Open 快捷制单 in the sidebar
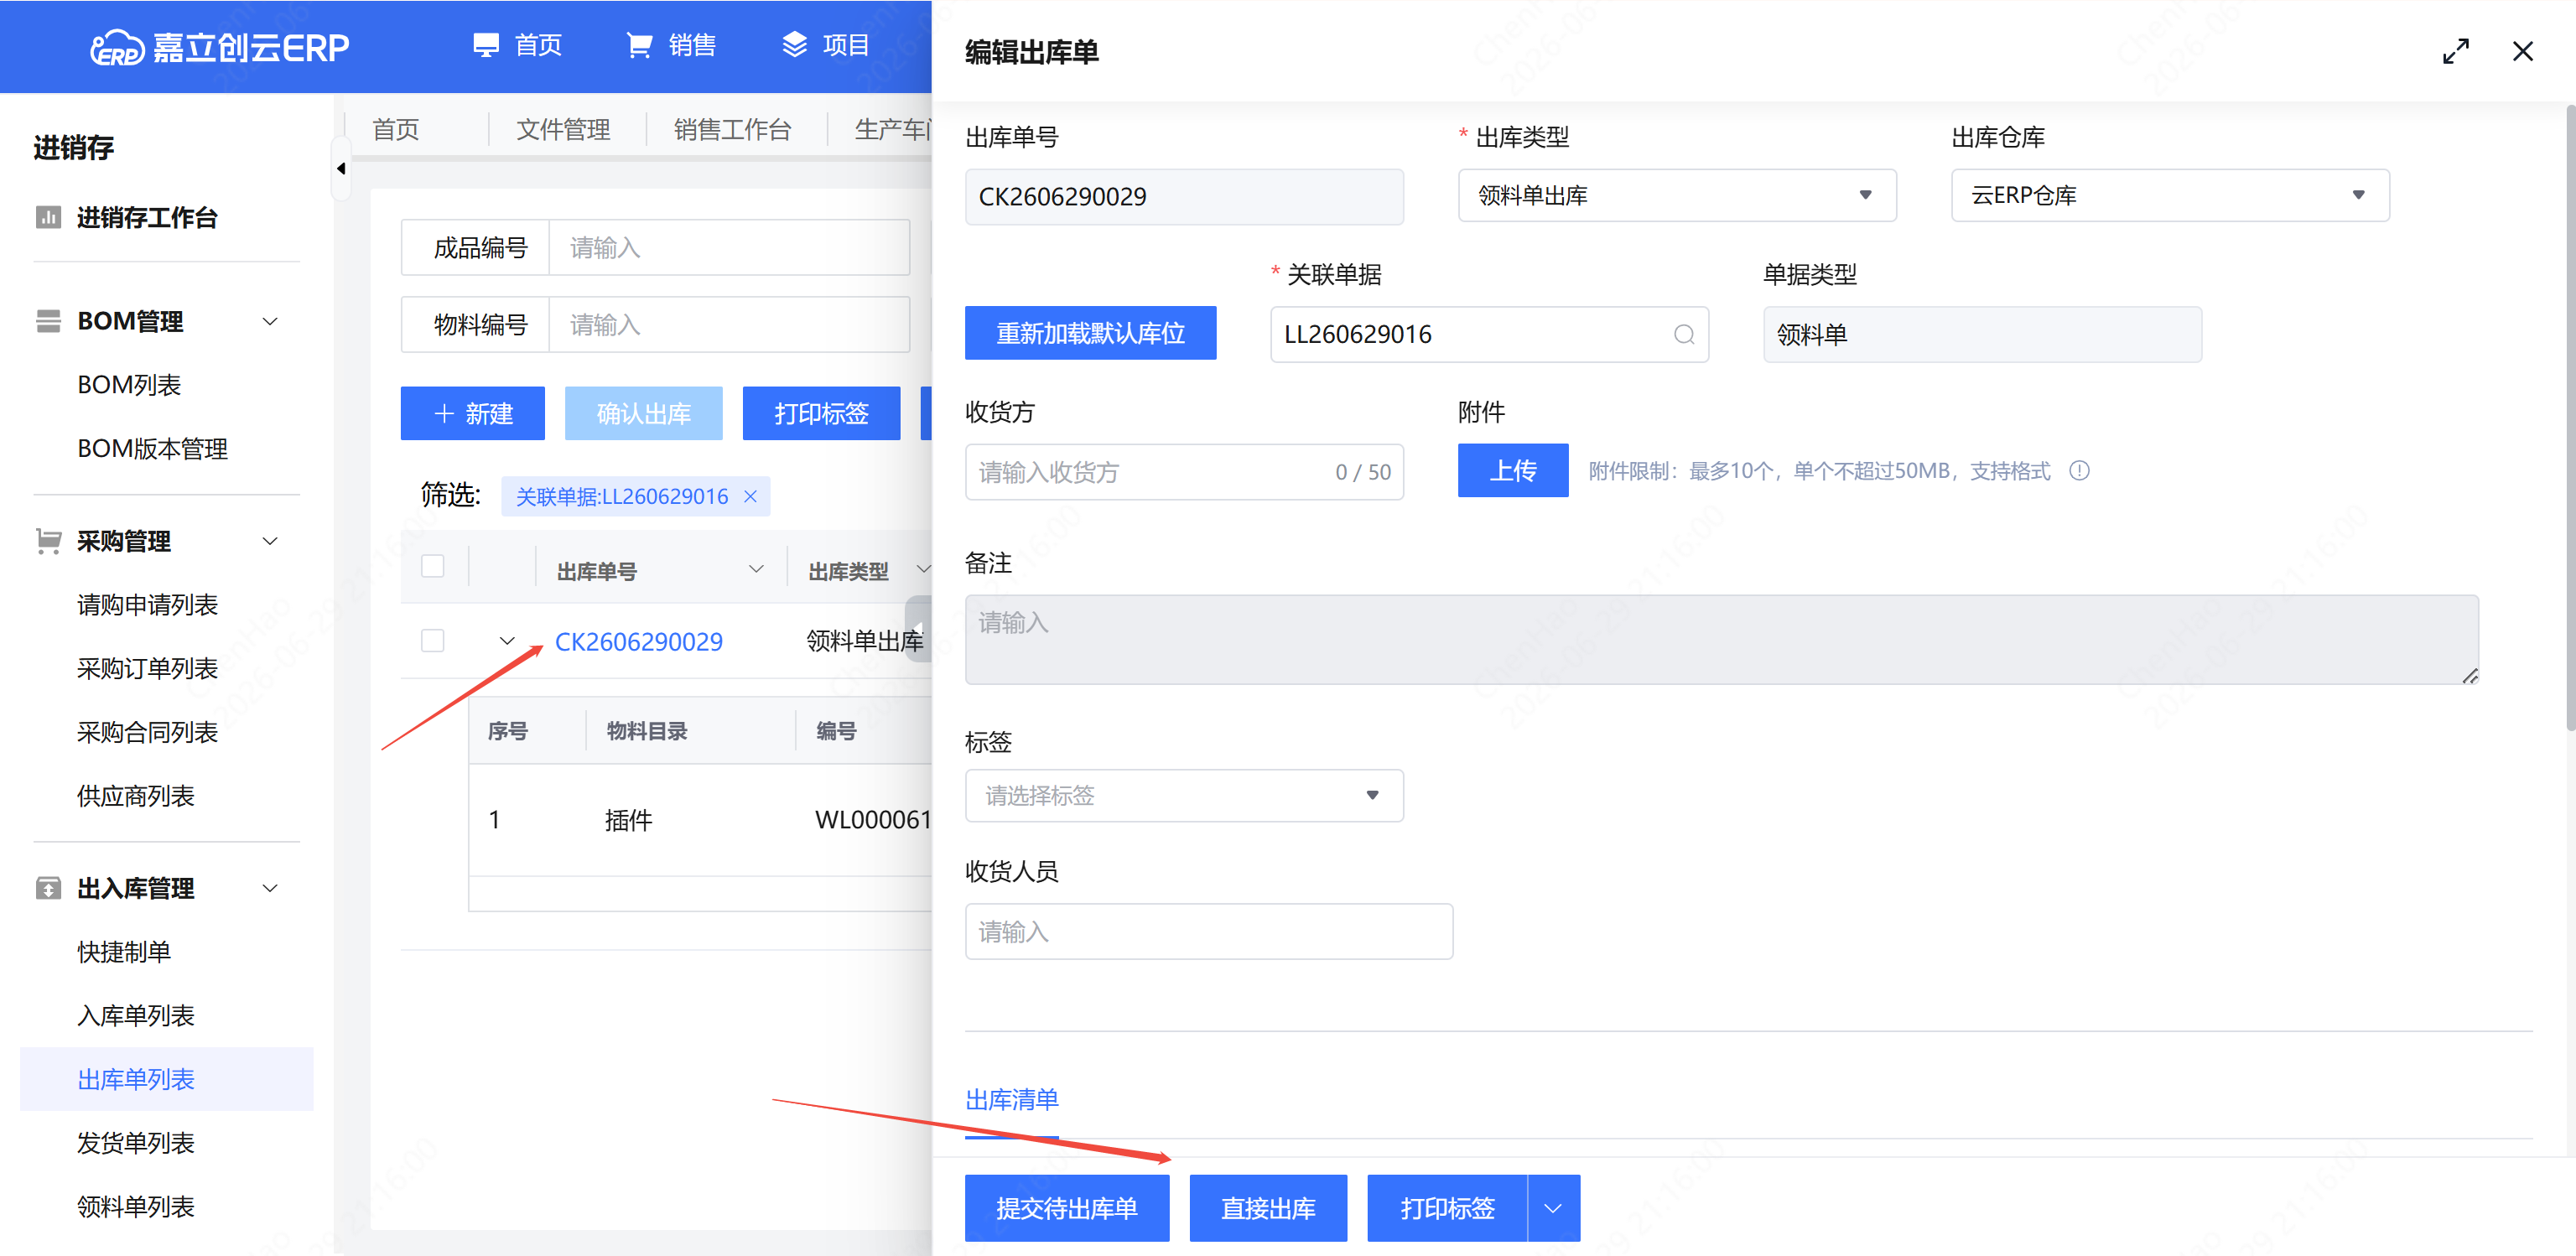 [x=124, y=952]
